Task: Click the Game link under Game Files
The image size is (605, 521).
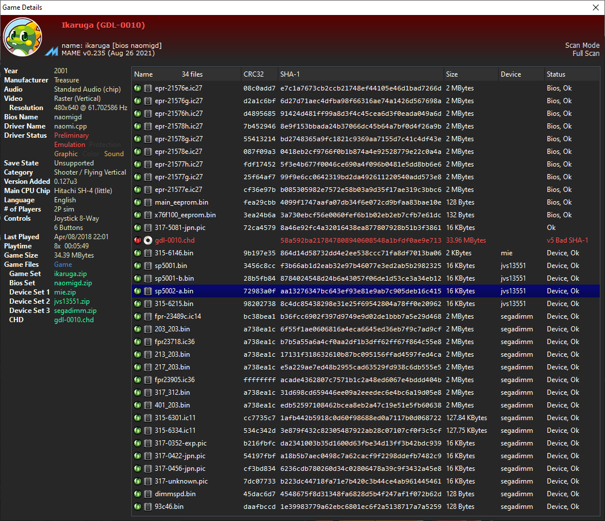Action: [x=63, y=265]
